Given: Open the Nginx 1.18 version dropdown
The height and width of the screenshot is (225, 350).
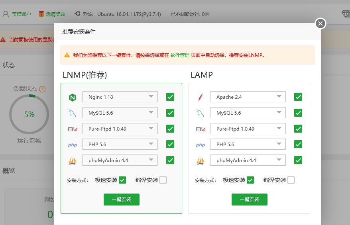Looking at the screenshot, I should click(x=120, y=97).
